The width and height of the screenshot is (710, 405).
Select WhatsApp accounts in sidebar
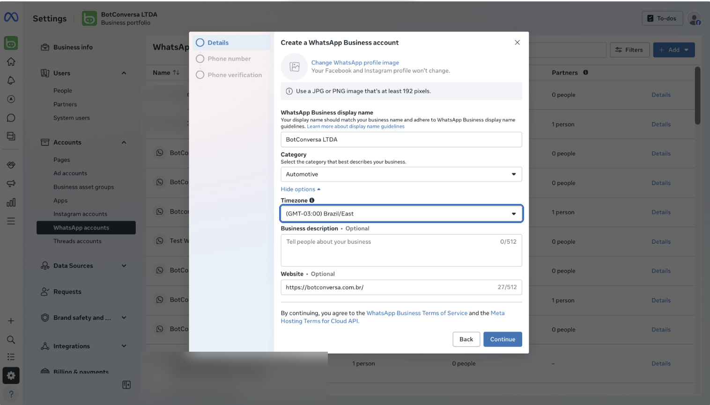tap(86, 228)
